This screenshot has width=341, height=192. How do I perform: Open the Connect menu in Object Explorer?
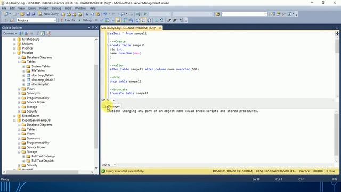10,33
